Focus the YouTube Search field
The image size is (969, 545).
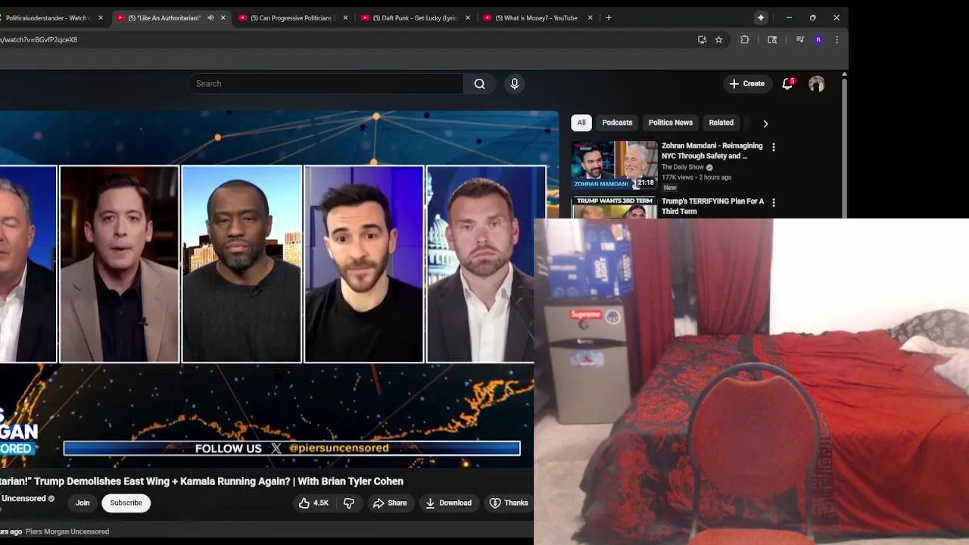click(x=326, y=84)
